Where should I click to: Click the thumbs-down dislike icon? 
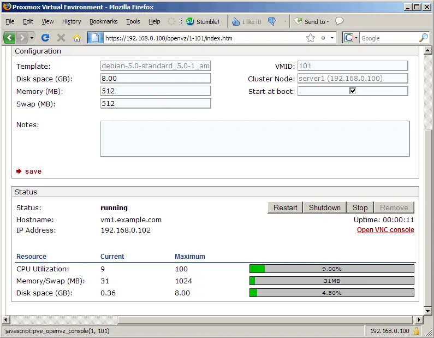tap(272, 22)
